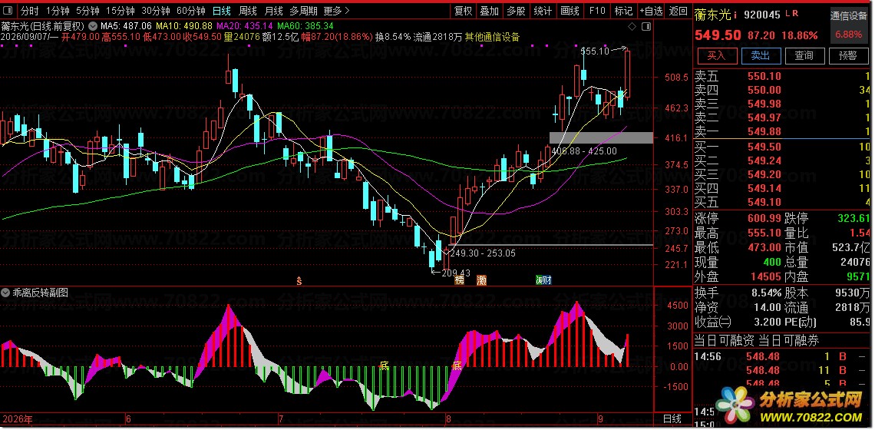The width and height of the screenshot is (875, 430).
Task: Click the L R margin flag icon
Action: click(791, 14)
